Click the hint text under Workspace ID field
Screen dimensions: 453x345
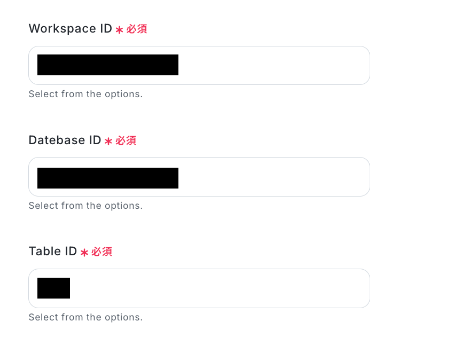pyautogui.click(x=85, y=95)
